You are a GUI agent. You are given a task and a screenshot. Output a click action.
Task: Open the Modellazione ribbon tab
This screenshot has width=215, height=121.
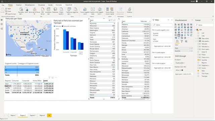tap(30, 5)
